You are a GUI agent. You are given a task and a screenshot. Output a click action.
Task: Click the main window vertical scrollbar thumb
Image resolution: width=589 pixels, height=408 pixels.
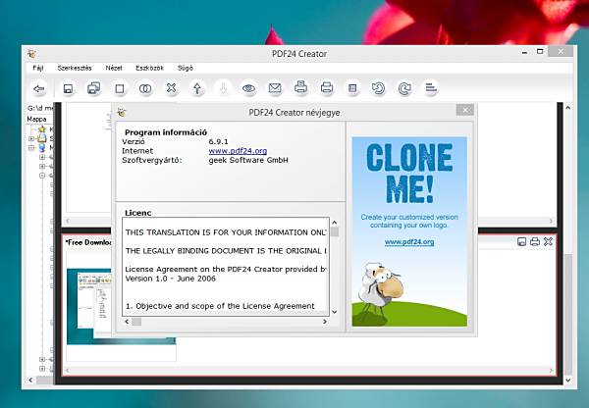coord(568,314)
